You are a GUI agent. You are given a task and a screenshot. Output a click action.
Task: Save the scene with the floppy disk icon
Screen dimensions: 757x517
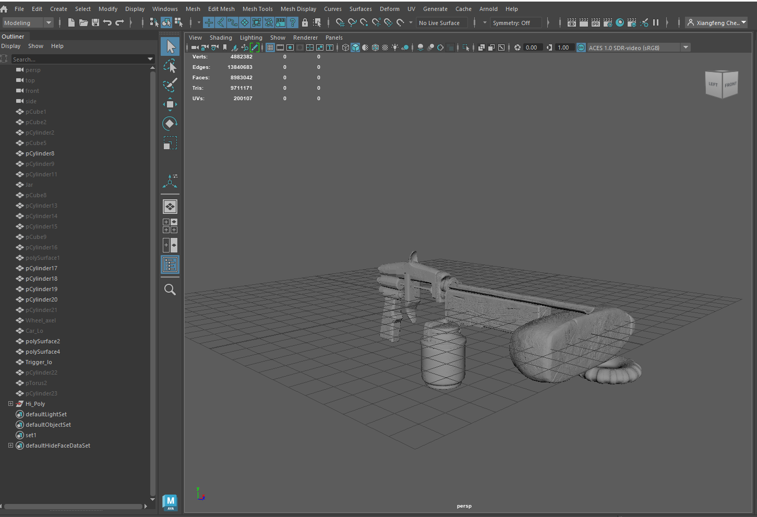click(x=95, y=22)
